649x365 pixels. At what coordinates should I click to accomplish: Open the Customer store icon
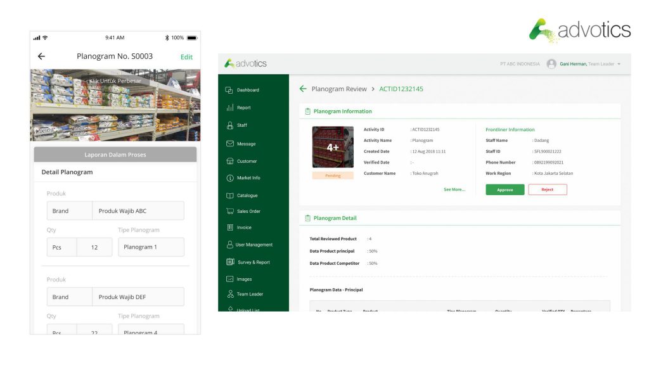[229, 161]
